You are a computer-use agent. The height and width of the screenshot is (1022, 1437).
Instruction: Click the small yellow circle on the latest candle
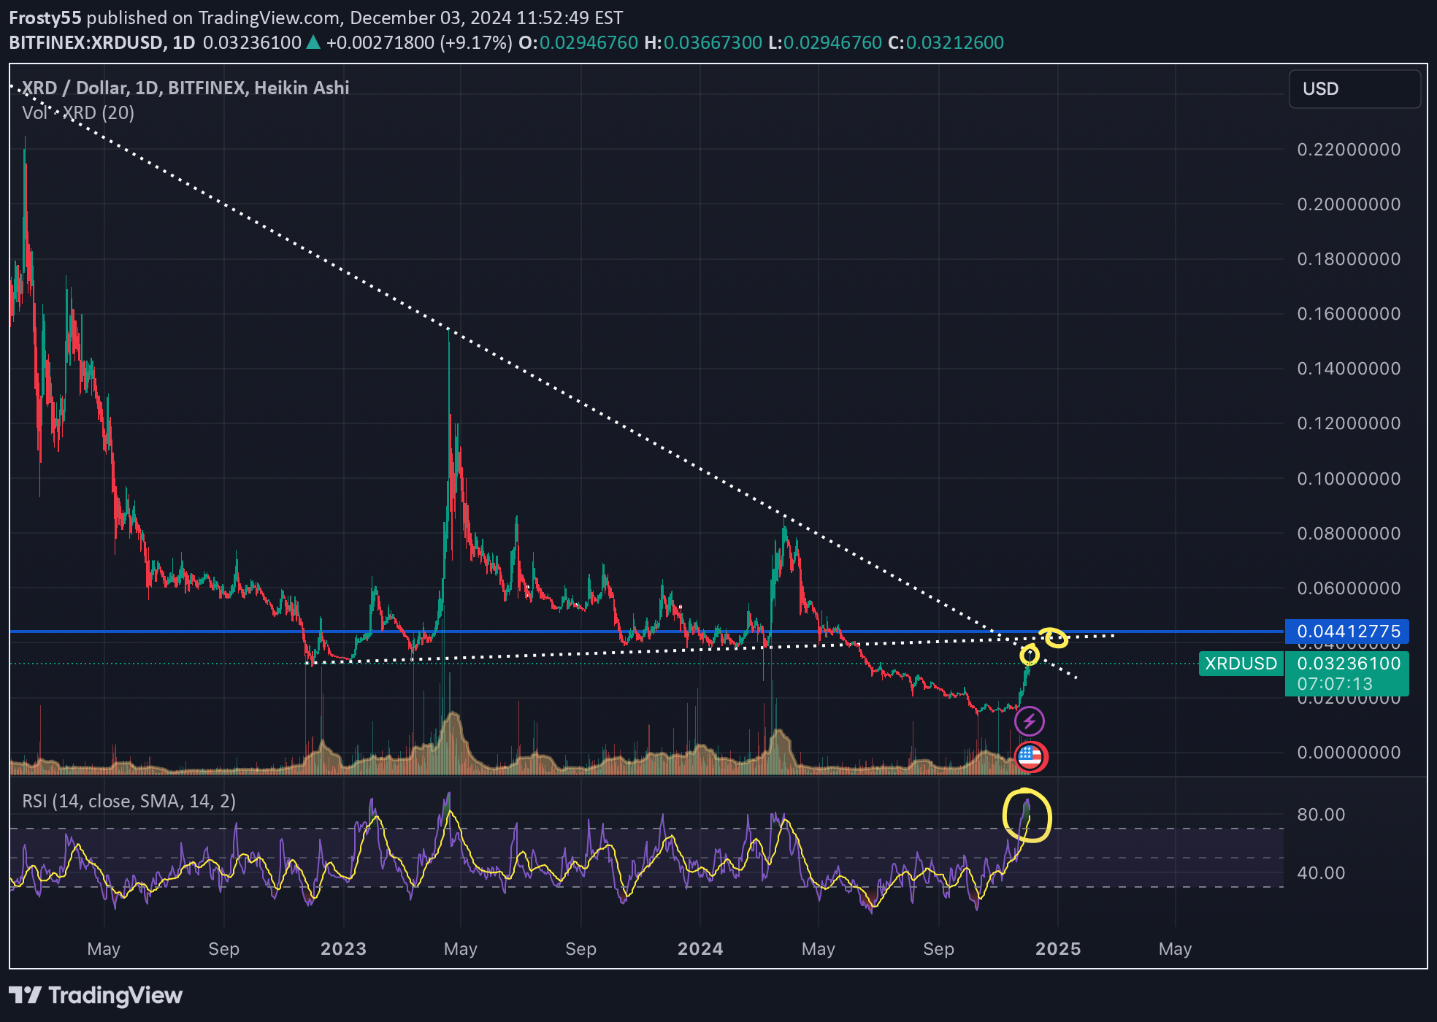pos(1030,655)
